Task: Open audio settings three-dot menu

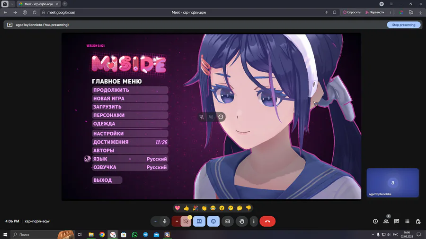Action: pyautogui.click(x=155, y=222)
